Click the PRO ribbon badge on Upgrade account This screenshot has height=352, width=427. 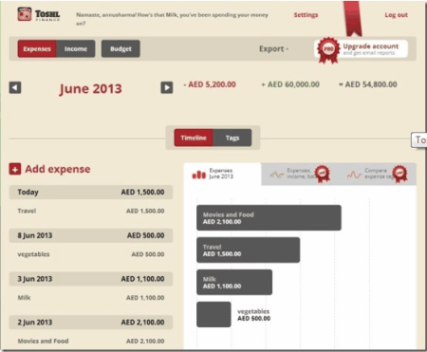(x=328, y=49)
